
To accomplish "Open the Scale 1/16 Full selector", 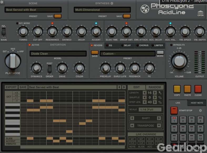I will click(150, 109).
